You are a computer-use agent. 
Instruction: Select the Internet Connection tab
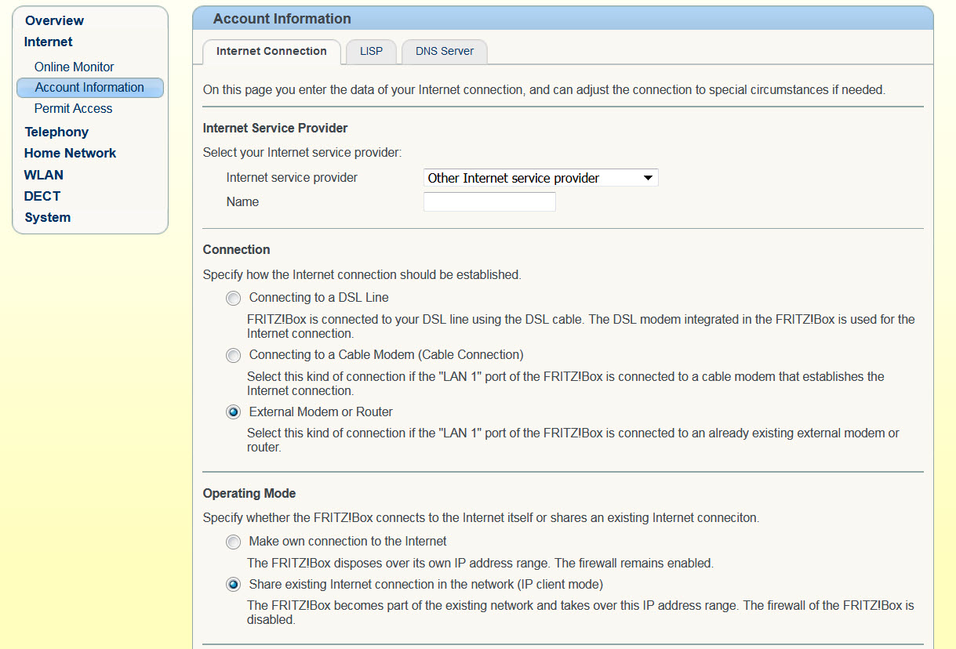(271, 52)
